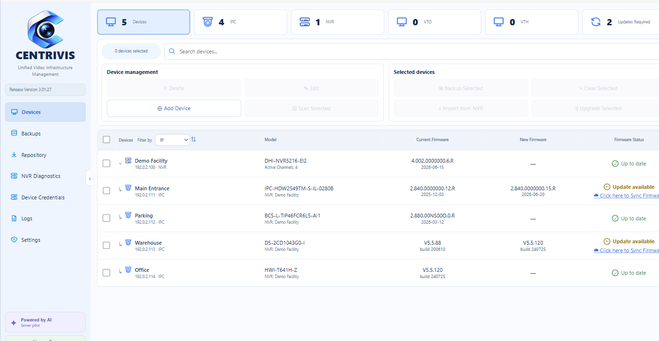Filter by the 1 NVR summary card

tap(338, 22)
